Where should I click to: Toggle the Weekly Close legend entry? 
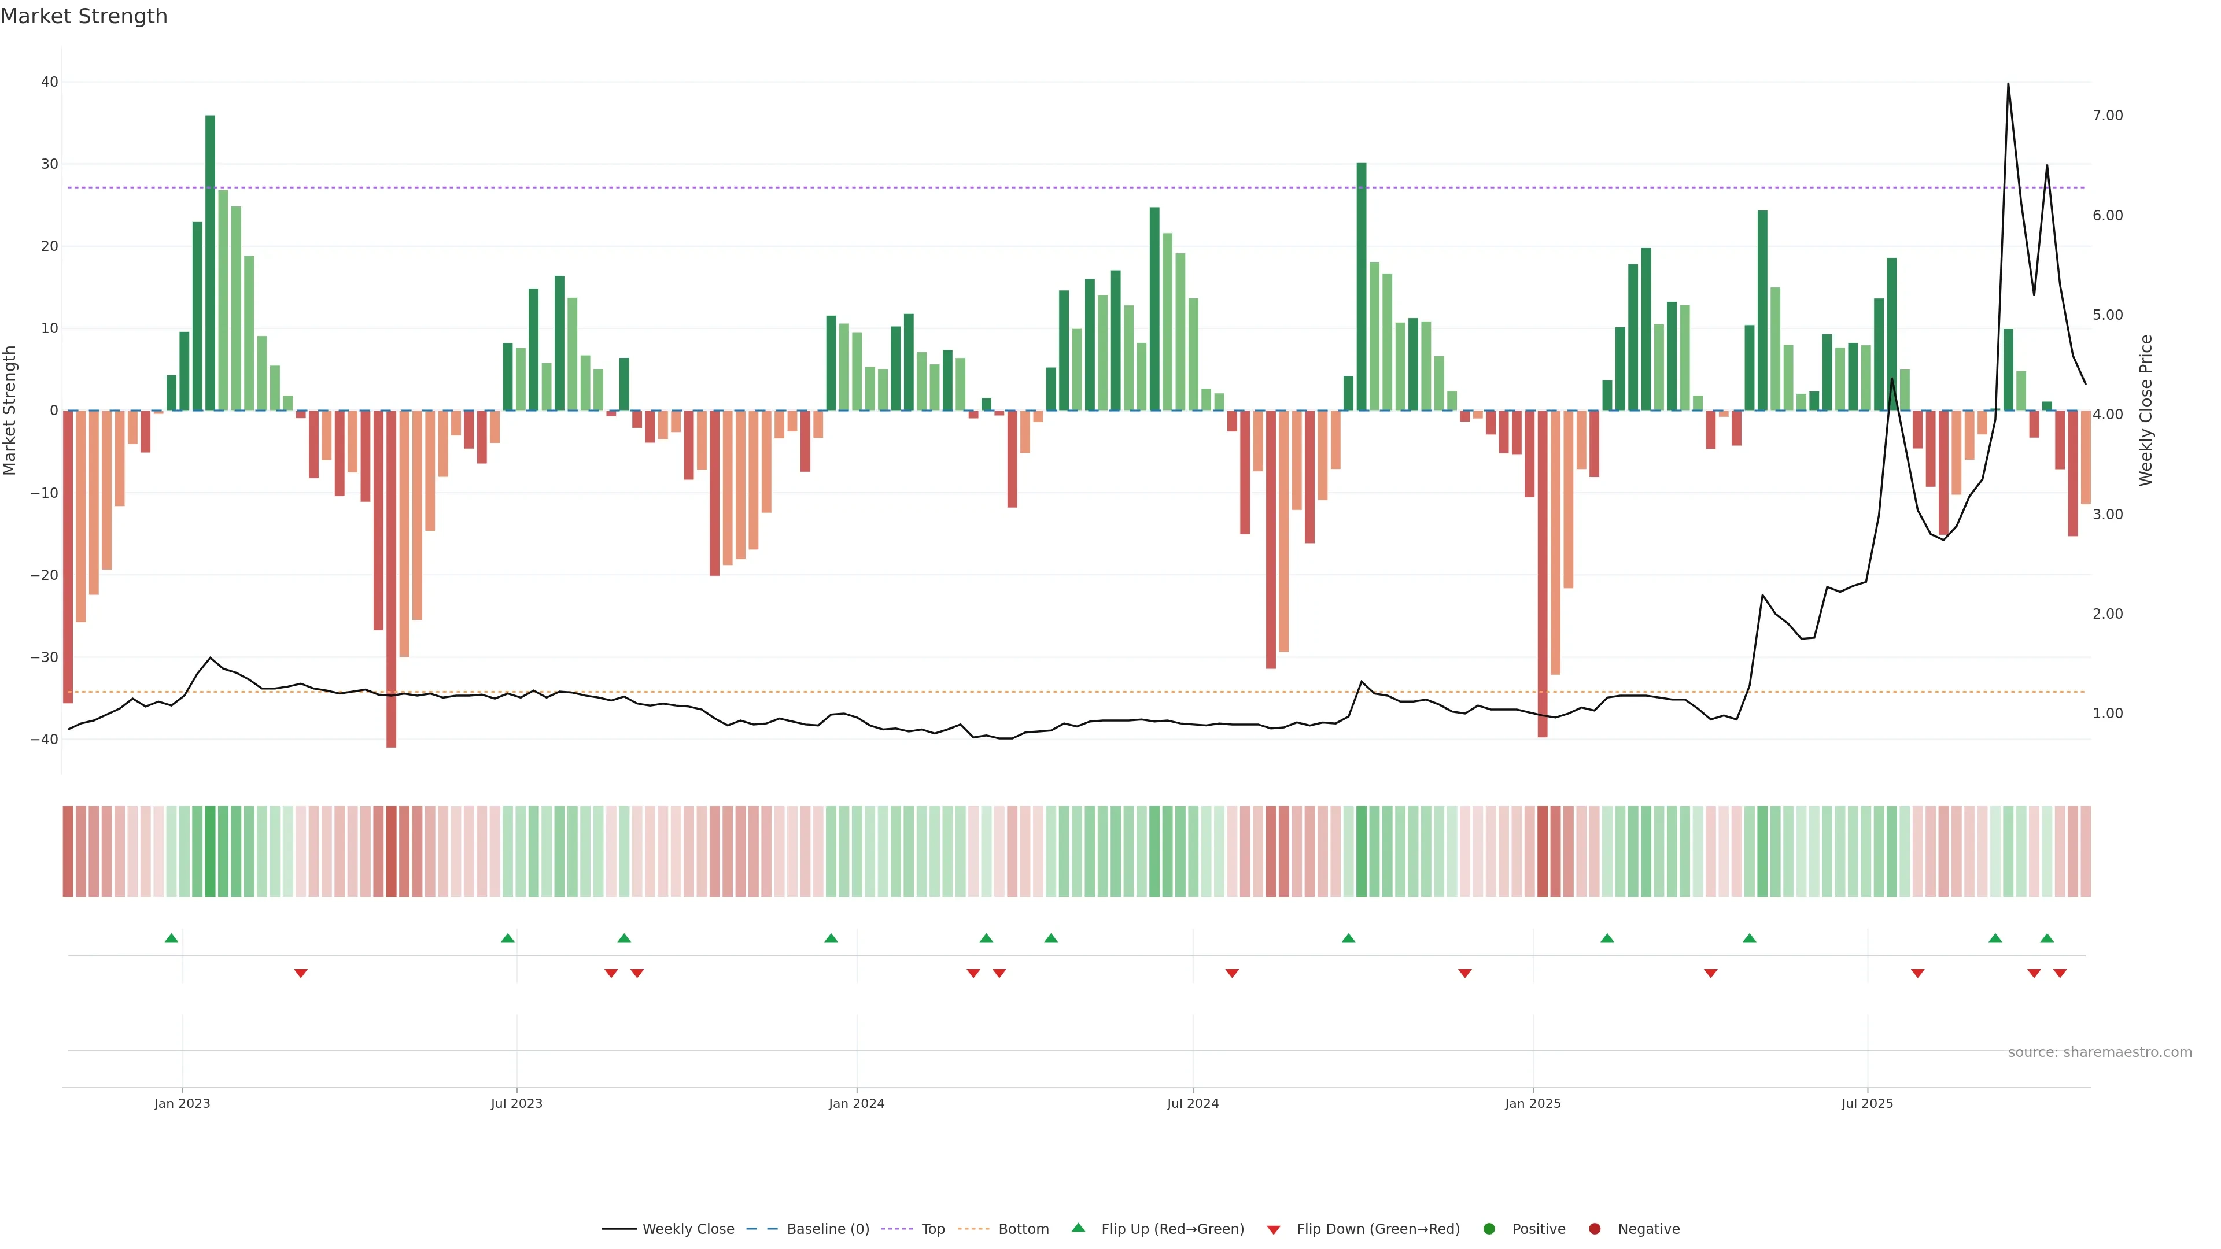[x=687, y=1229]
